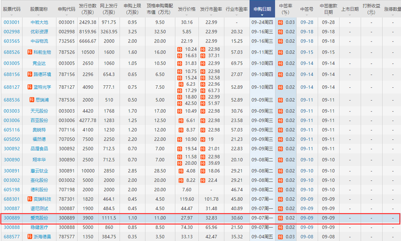Select 发行总数 cell 8159.96
The height and width of the screenshot is (241, 401).
click(x=88, y=32)
